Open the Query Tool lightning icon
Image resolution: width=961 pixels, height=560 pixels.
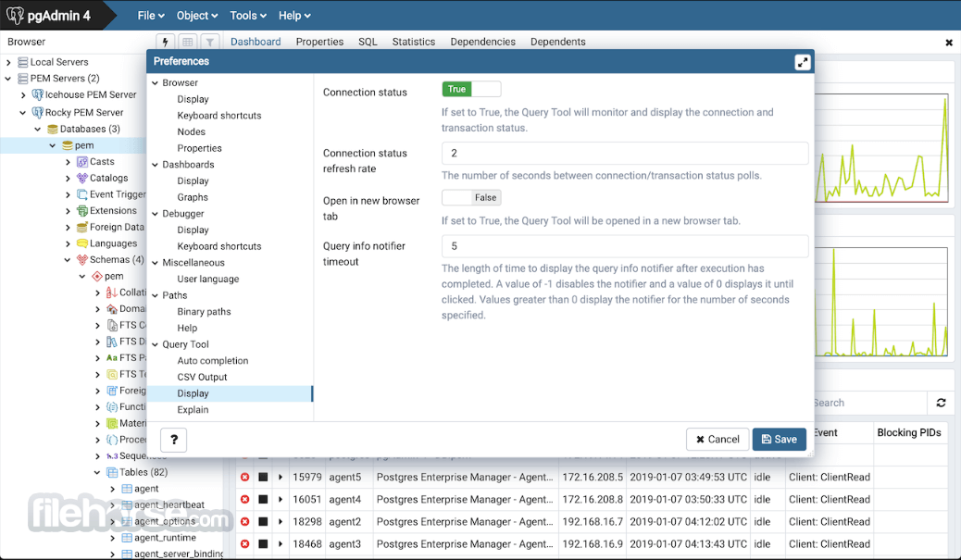click(x=165, y=42)
